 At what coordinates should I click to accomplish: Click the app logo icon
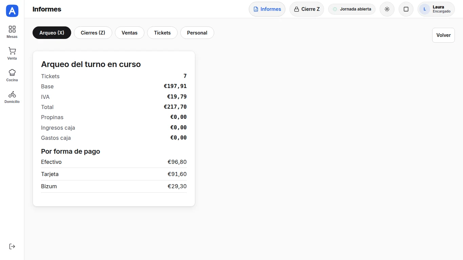coord(12,11)
